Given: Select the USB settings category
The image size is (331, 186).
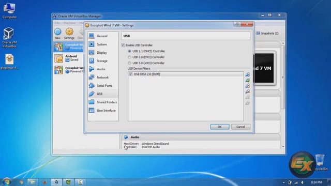Looking at the screenshot, I should tap(103, 94).
